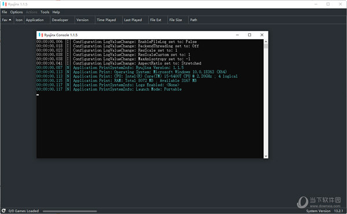
Task: Click the 'MaxAnisotropy set to: -1' line
Action: (113, 59)
